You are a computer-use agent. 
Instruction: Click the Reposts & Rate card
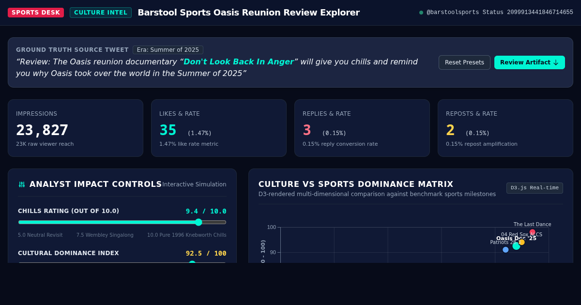point(505,128)
